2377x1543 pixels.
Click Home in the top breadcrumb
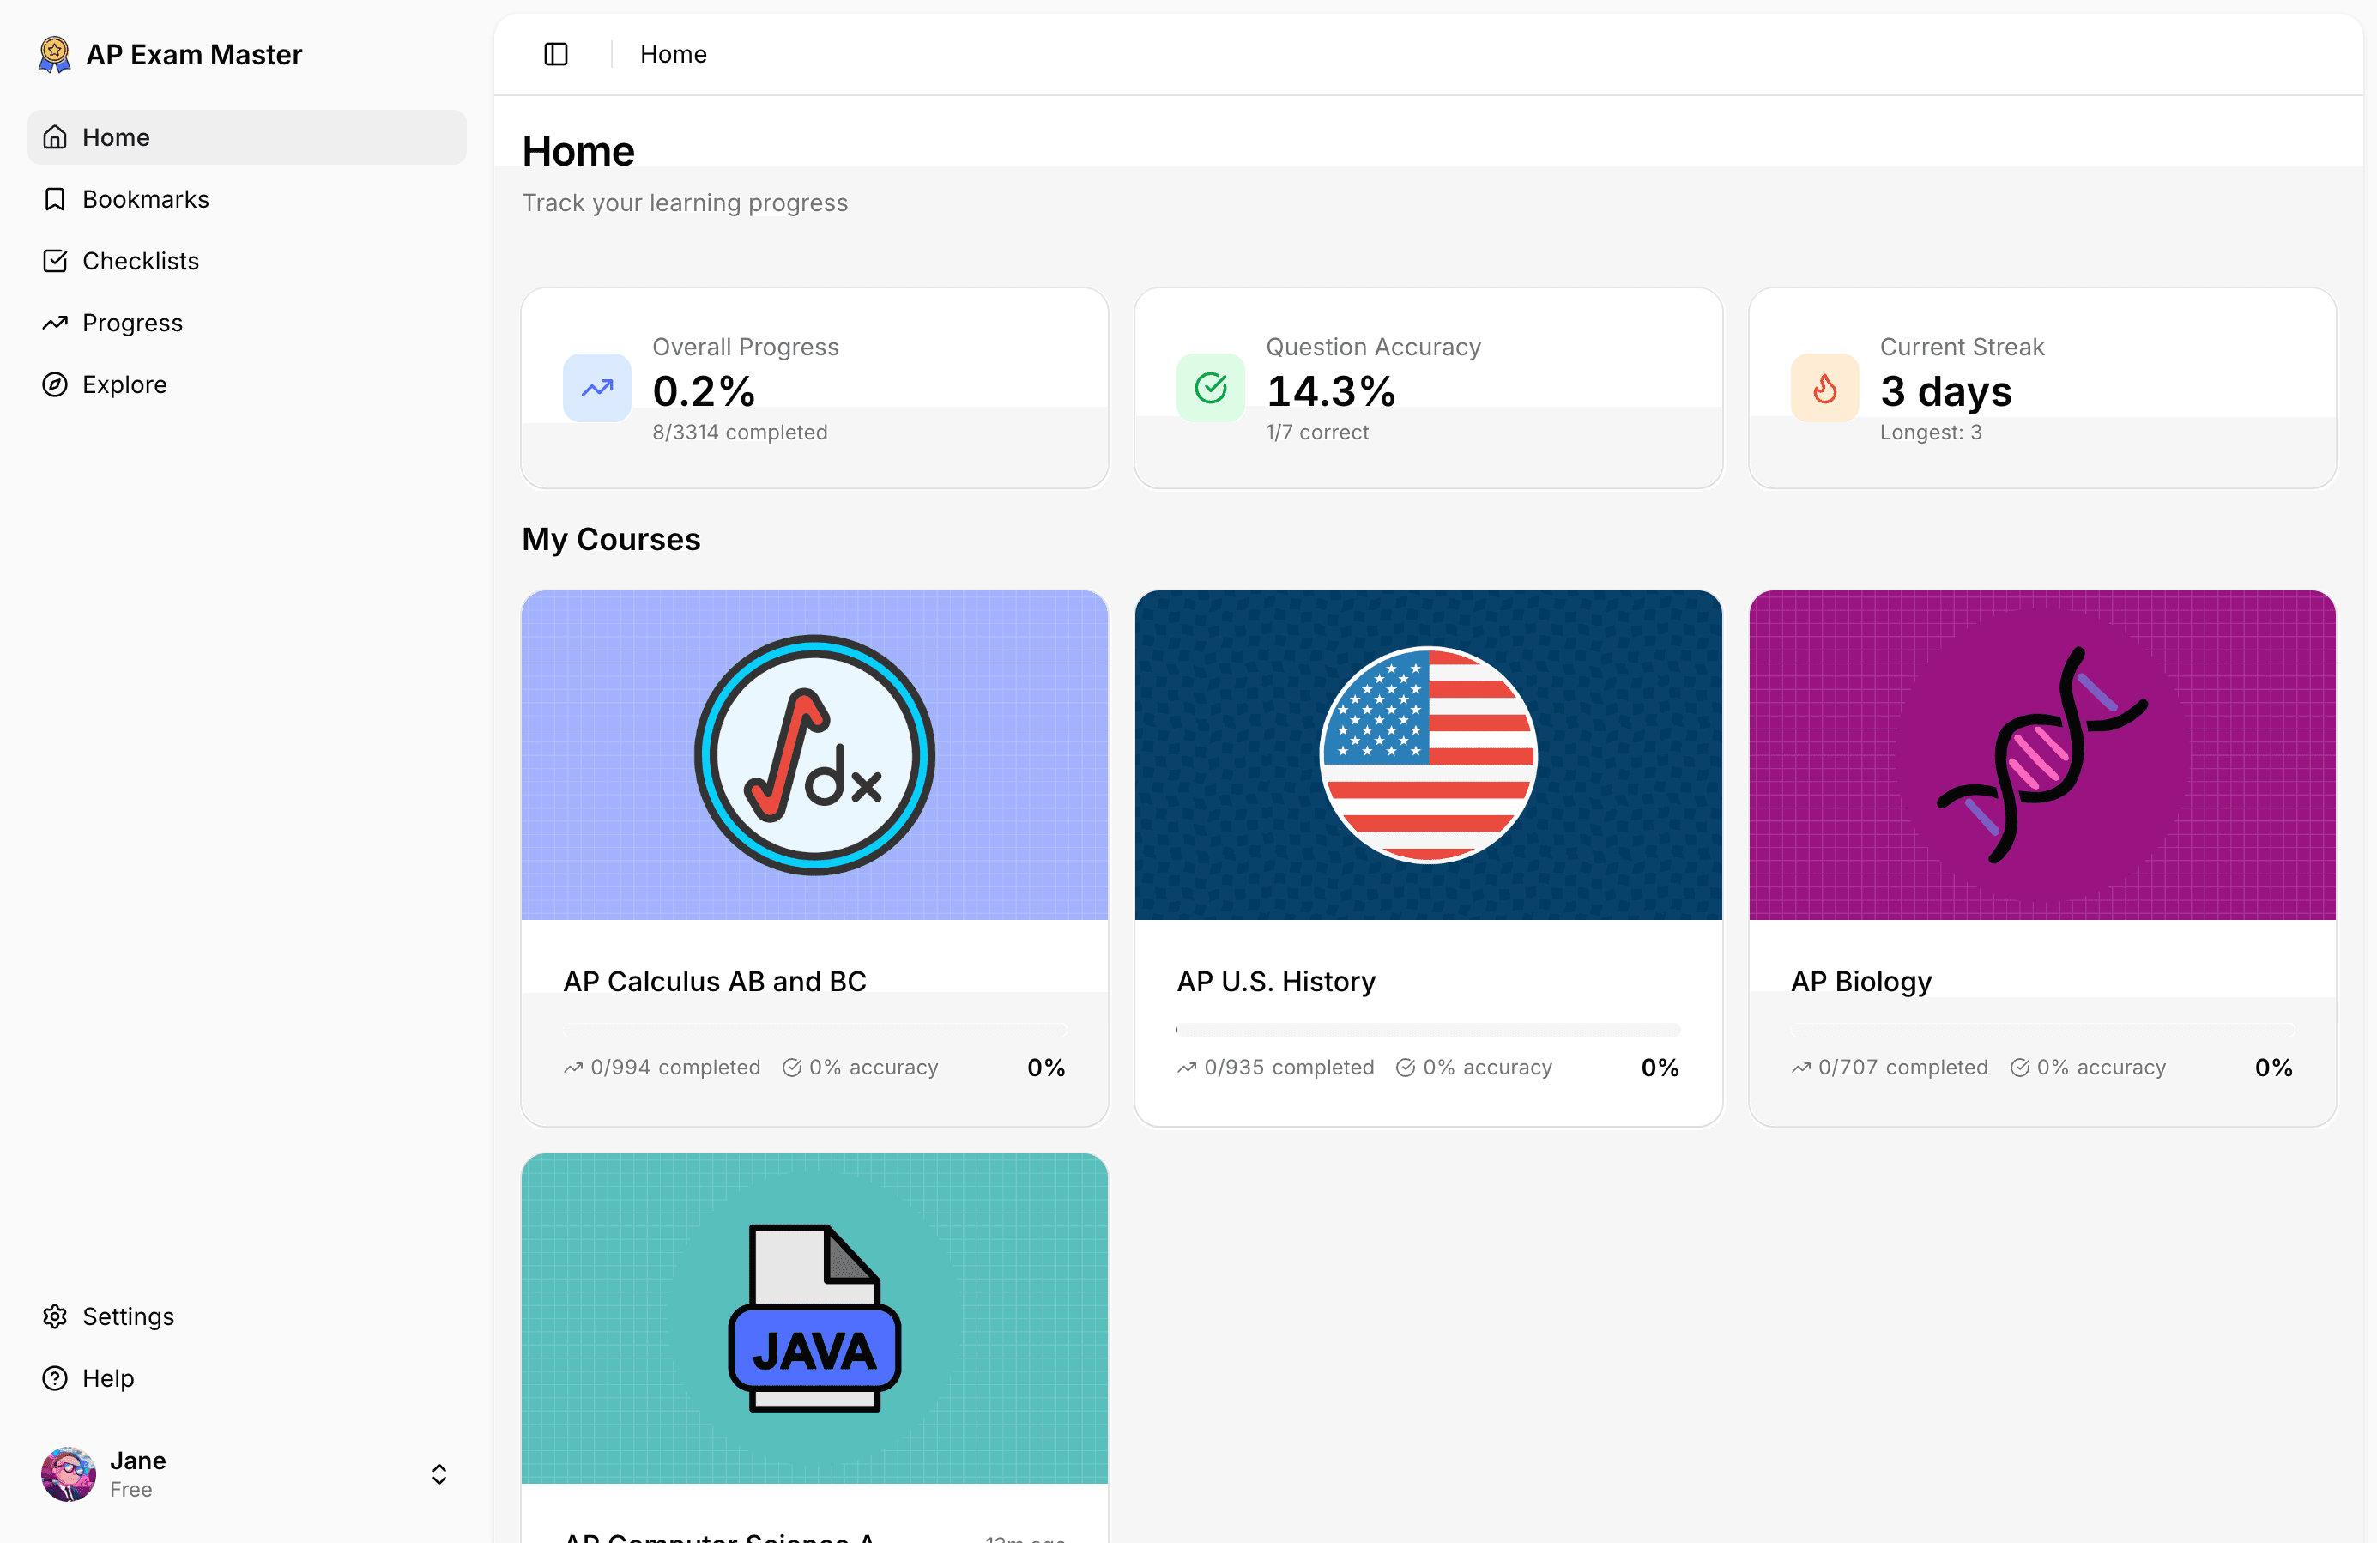pos(672,54)
